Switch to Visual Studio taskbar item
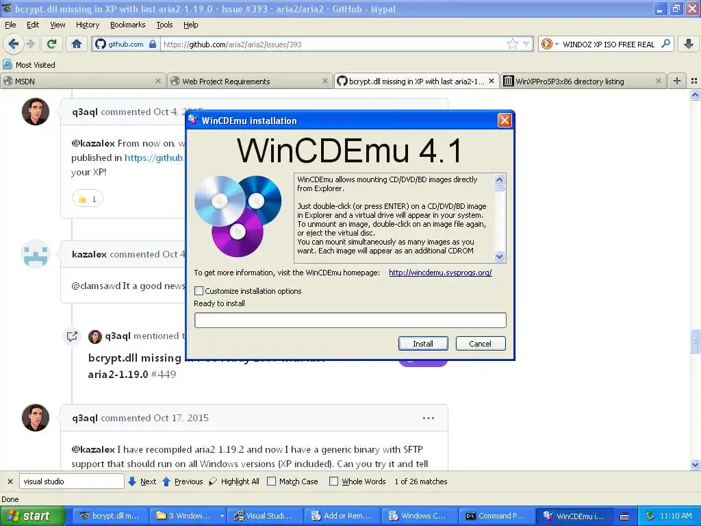 [266, 516]
